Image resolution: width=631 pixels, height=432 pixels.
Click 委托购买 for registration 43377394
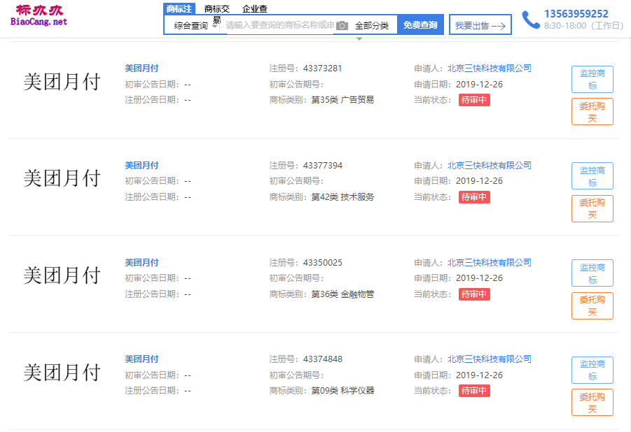click(592, 208)
